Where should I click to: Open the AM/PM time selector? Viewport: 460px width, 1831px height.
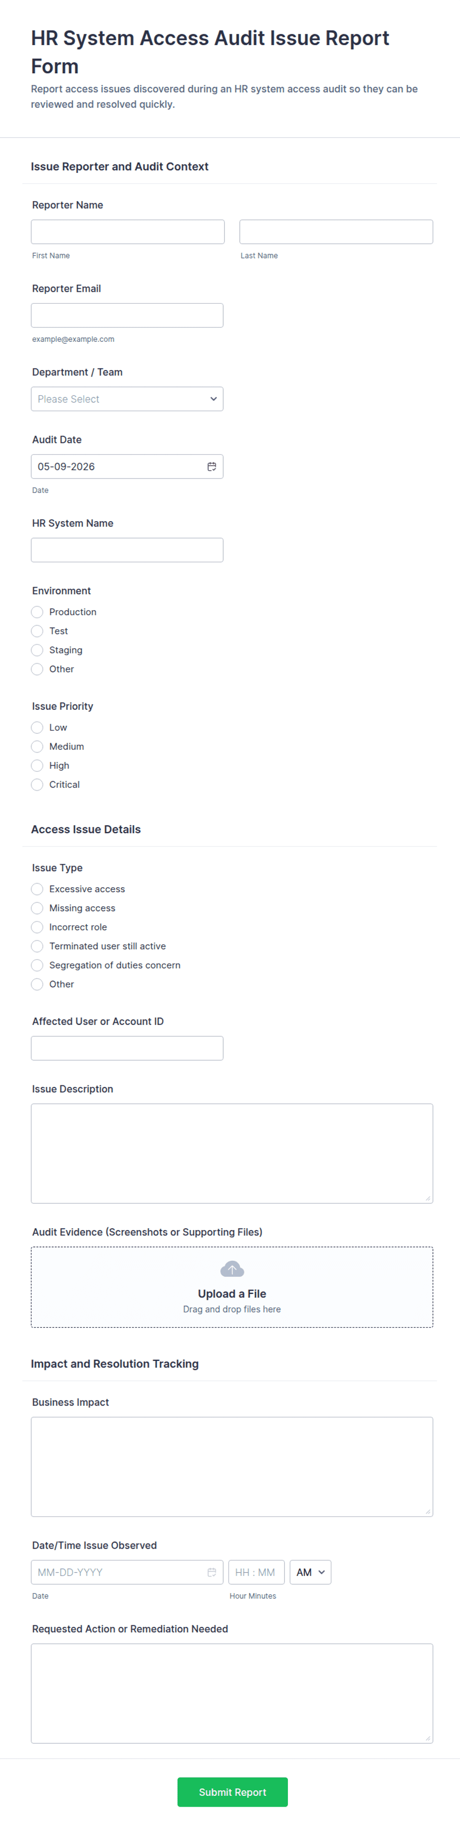pyautogui.click(x=310, y=1572)
